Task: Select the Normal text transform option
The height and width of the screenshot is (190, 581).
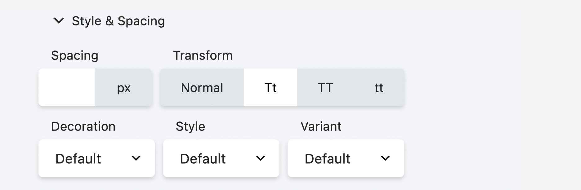Action: pos(202,88)
